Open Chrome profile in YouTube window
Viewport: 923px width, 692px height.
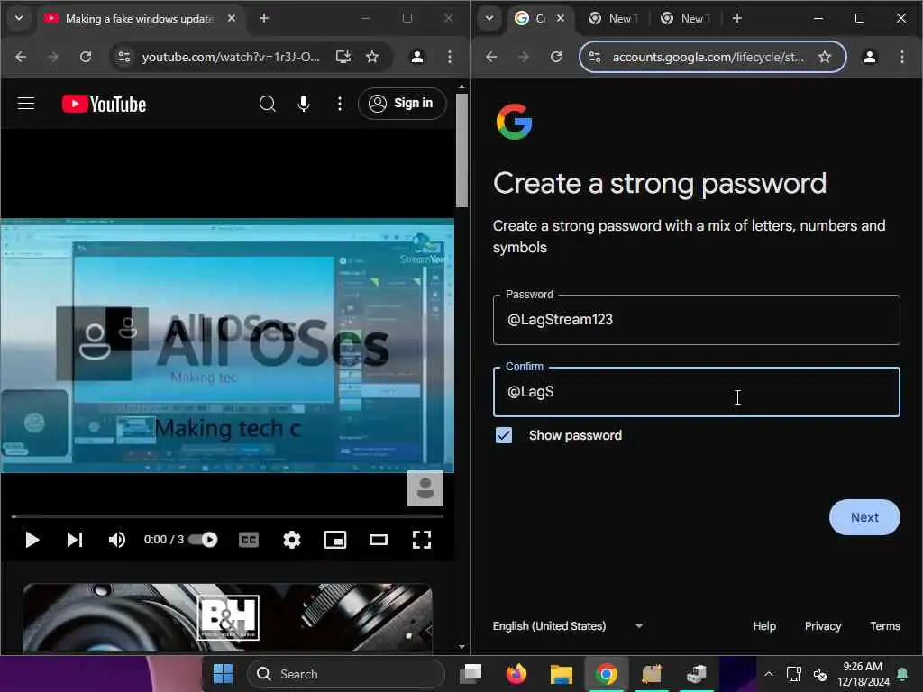(x=417, y=57)
